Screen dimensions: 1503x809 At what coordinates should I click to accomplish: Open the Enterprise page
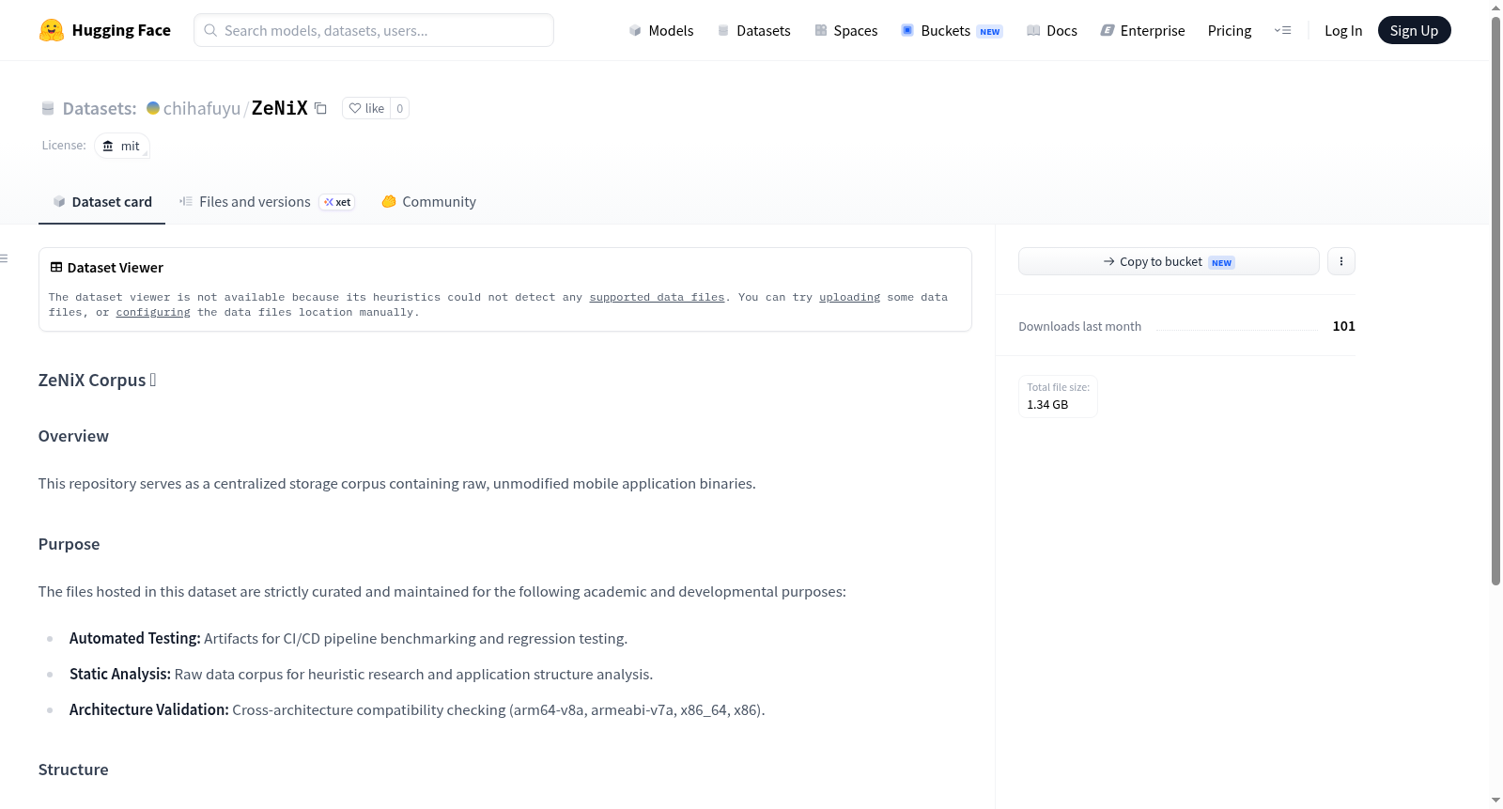[x=1142, y=30]
